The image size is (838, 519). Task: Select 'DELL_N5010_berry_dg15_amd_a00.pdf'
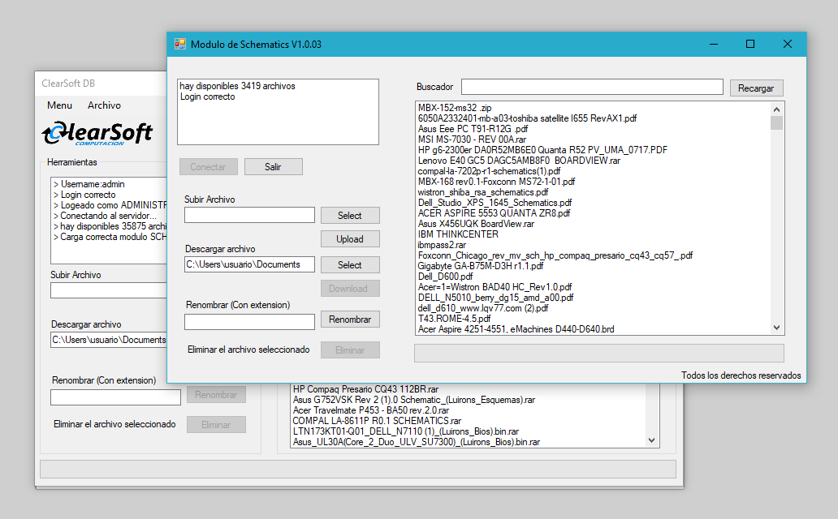pyautogui.click(x=495, y=298)
